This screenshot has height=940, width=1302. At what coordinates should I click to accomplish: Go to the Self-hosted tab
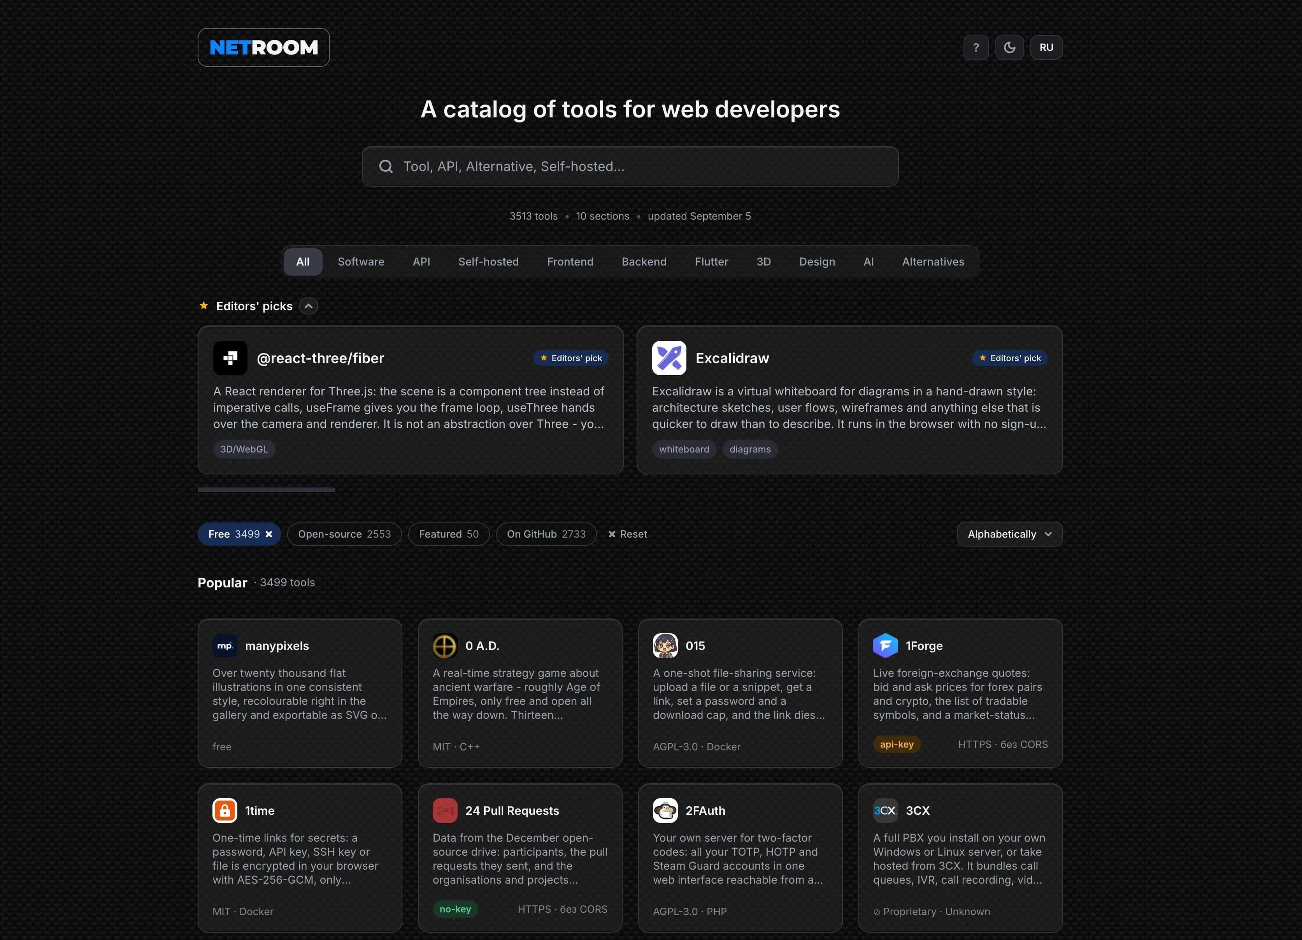click(488, 262)
